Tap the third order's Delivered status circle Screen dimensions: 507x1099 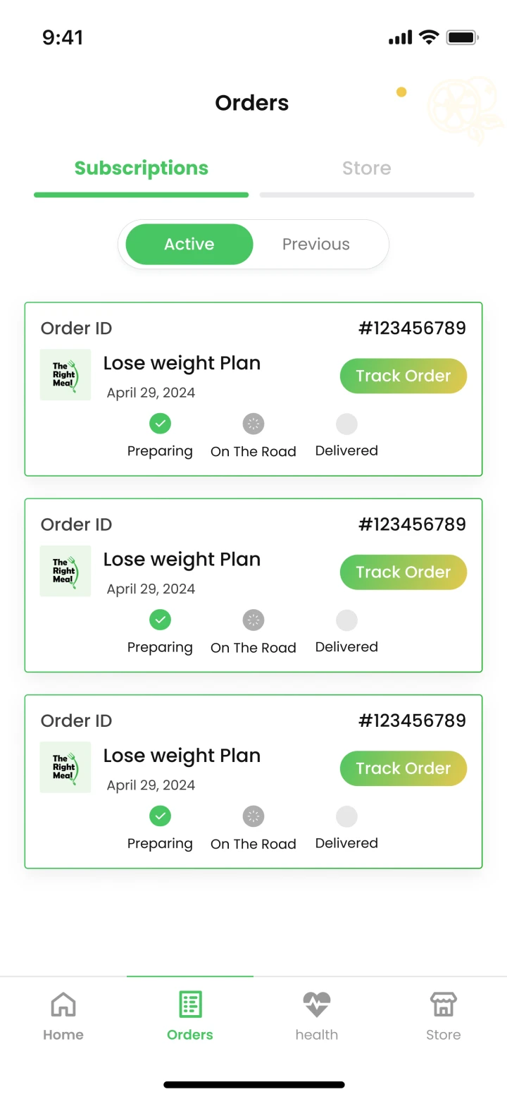pyautogui.click(x=346, y=816)
